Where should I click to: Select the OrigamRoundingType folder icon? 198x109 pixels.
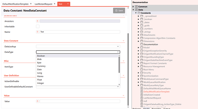pyautogui.click(x=142, y=57)
